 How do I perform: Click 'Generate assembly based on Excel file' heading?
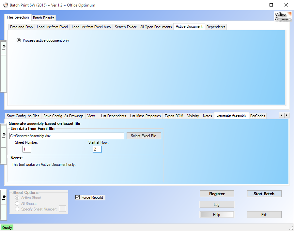pos(44,123)
